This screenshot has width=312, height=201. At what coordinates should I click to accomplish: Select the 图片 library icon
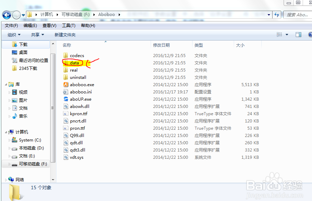(15, 100)
